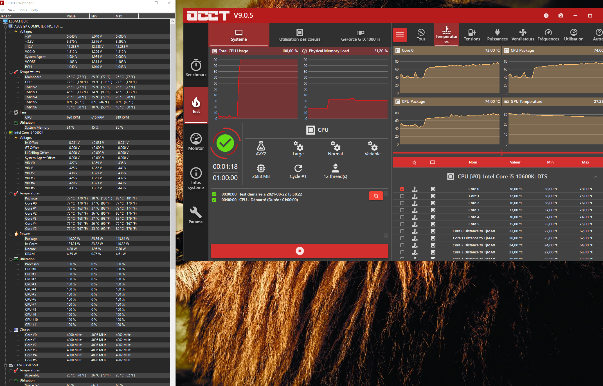Open the View menu in HWMonitor
Screen dimensions: 603x386
(x=12, y=10)
